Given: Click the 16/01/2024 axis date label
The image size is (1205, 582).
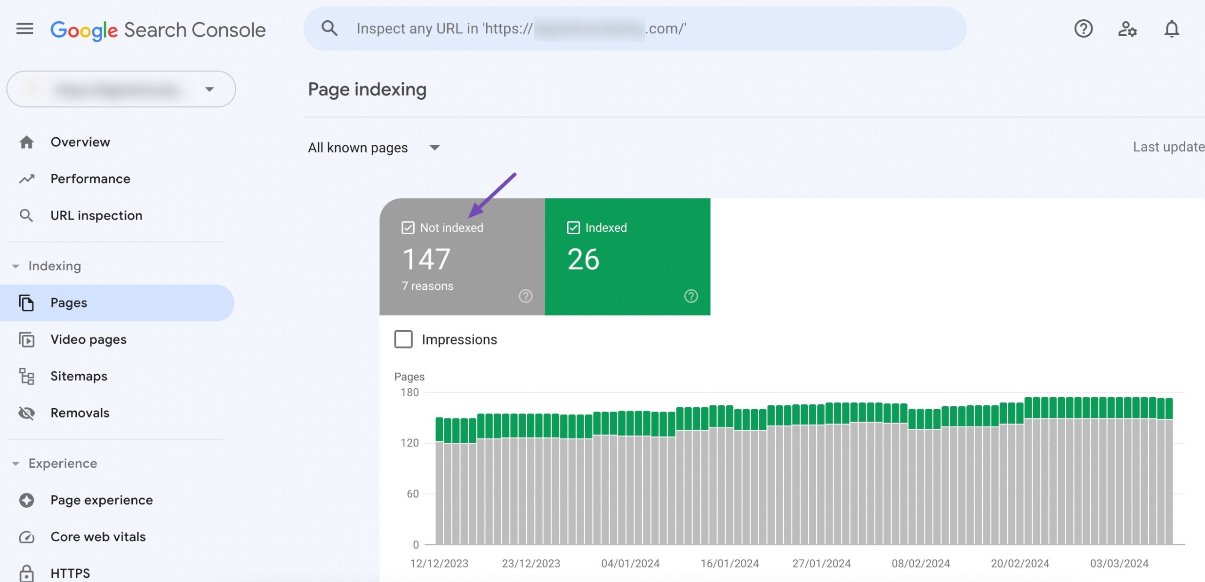Looking at the screenshot, I should [x=730, y=563].
